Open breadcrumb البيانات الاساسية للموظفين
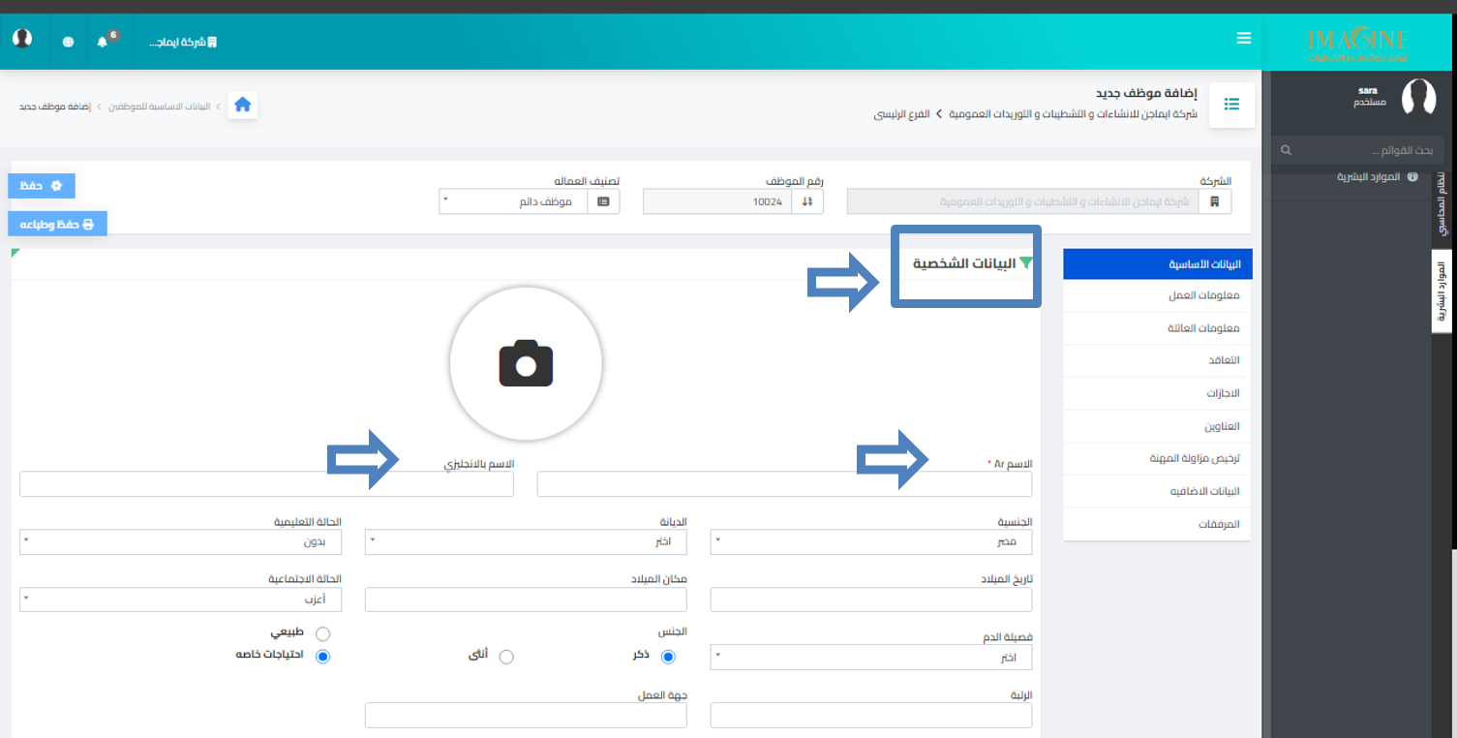The image size is (1457, 738). 158,107
